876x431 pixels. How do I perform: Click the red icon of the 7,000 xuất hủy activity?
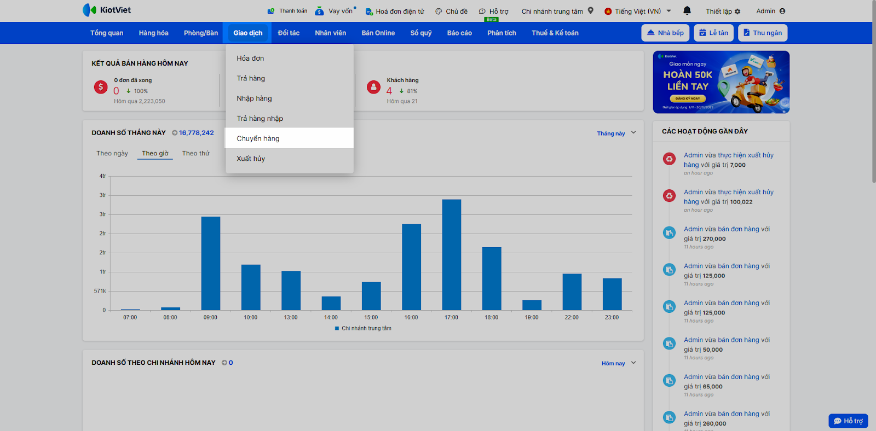click(x=669, y=159)
